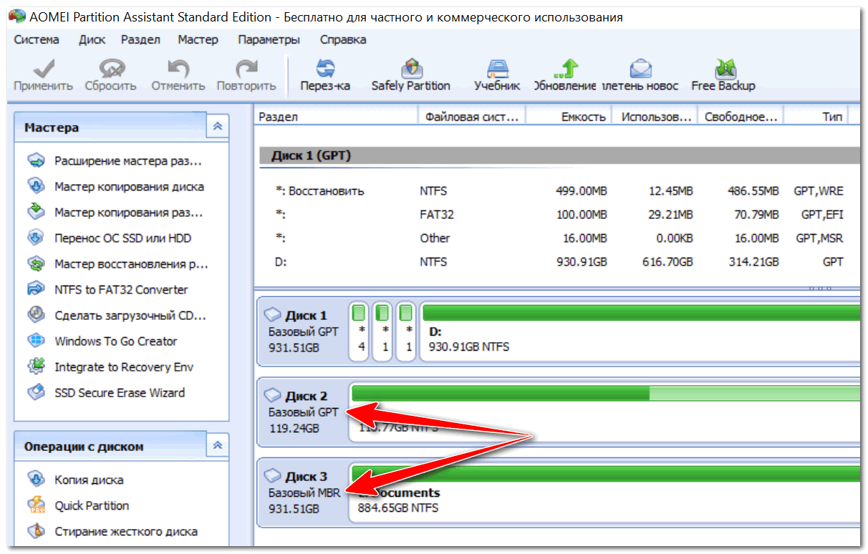This screenshot has width=868, height=554.
Task: Click the Reload (Перез-ка) toolbar icon
Action: [325, 69]
